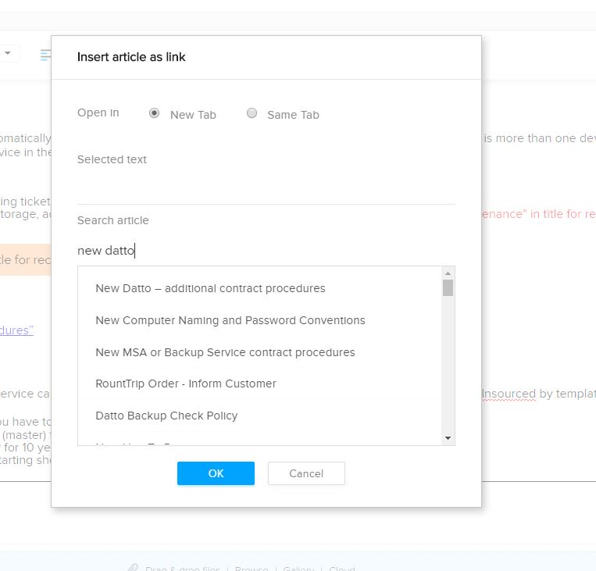Click the Cancel button
This screenshot has width=596, height=571.
tap(306, 473)
